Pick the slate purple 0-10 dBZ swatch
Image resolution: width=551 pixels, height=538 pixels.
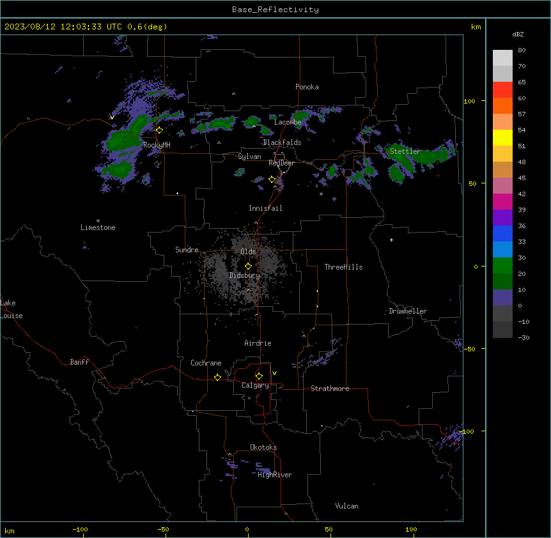502,298
